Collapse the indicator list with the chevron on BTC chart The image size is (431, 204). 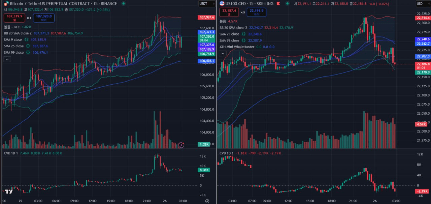coord(7,59)
